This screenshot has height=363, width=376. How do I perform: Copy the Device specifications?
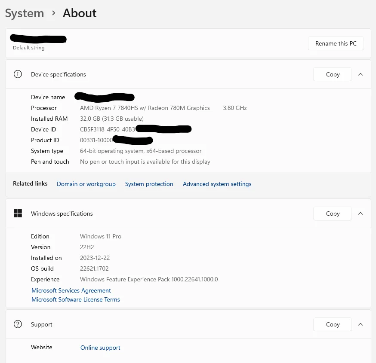(x=333, y=74)
